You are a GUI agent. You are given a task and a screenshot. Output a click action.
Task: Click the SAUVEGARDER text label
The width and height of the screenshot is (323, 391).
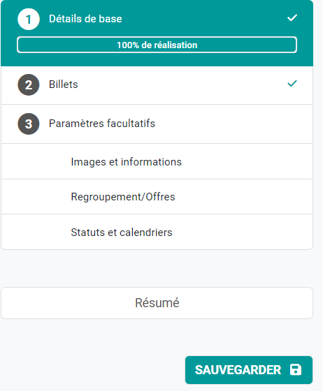(238, 370)
